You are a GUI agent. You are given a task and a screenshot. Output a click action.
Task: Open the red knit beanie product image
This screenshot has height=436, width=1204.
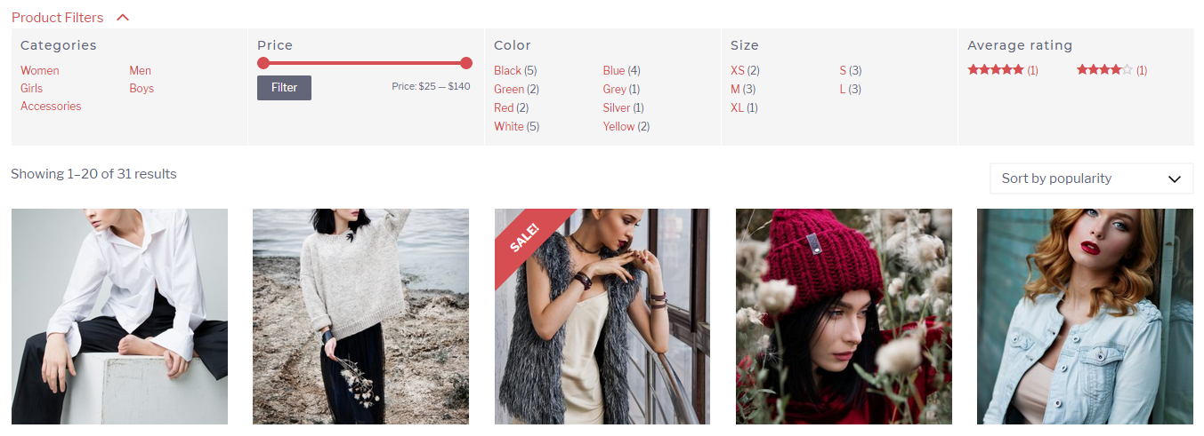(x=844, y=317)
